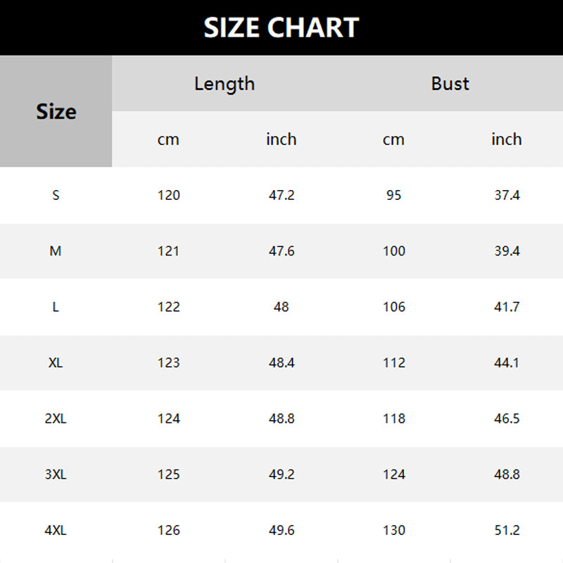The image size is (563, 563).
Task: Click the 122 cm length value
Action: tap(169, 307)
